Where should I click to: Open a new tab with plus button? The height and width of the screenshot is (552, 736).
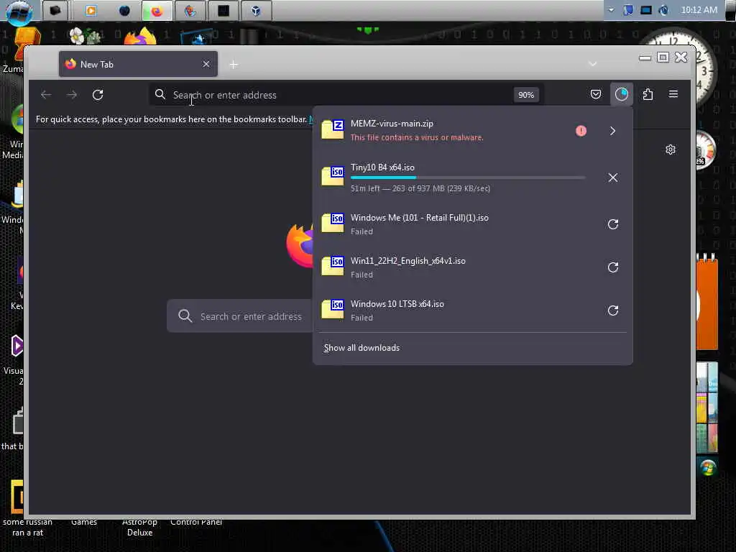click(234, 64)
